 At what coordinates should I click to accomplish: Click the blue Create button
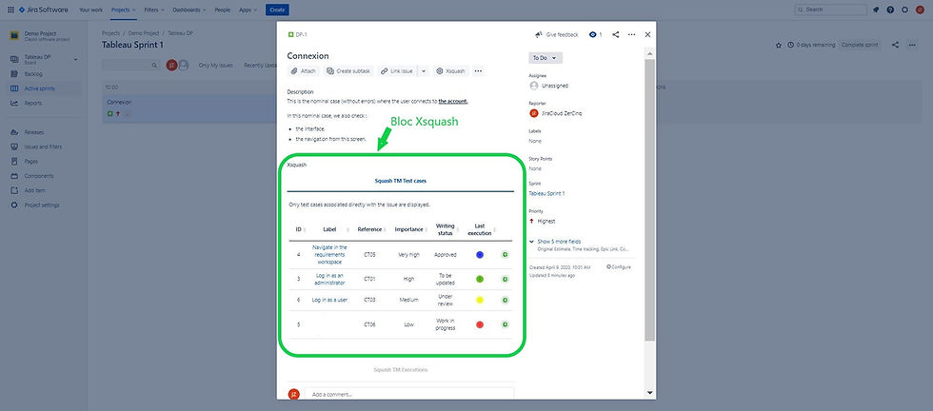pyautogui.click(x=277, y=10)
